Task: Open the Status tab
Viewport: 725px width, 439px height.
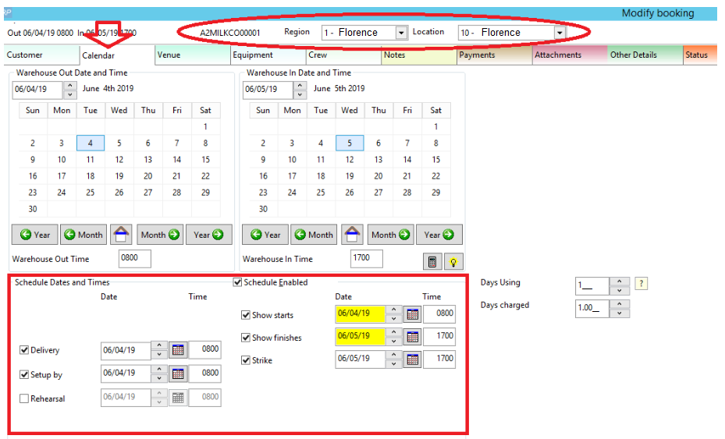Action: pyautogui.click(x=700, y=55)
